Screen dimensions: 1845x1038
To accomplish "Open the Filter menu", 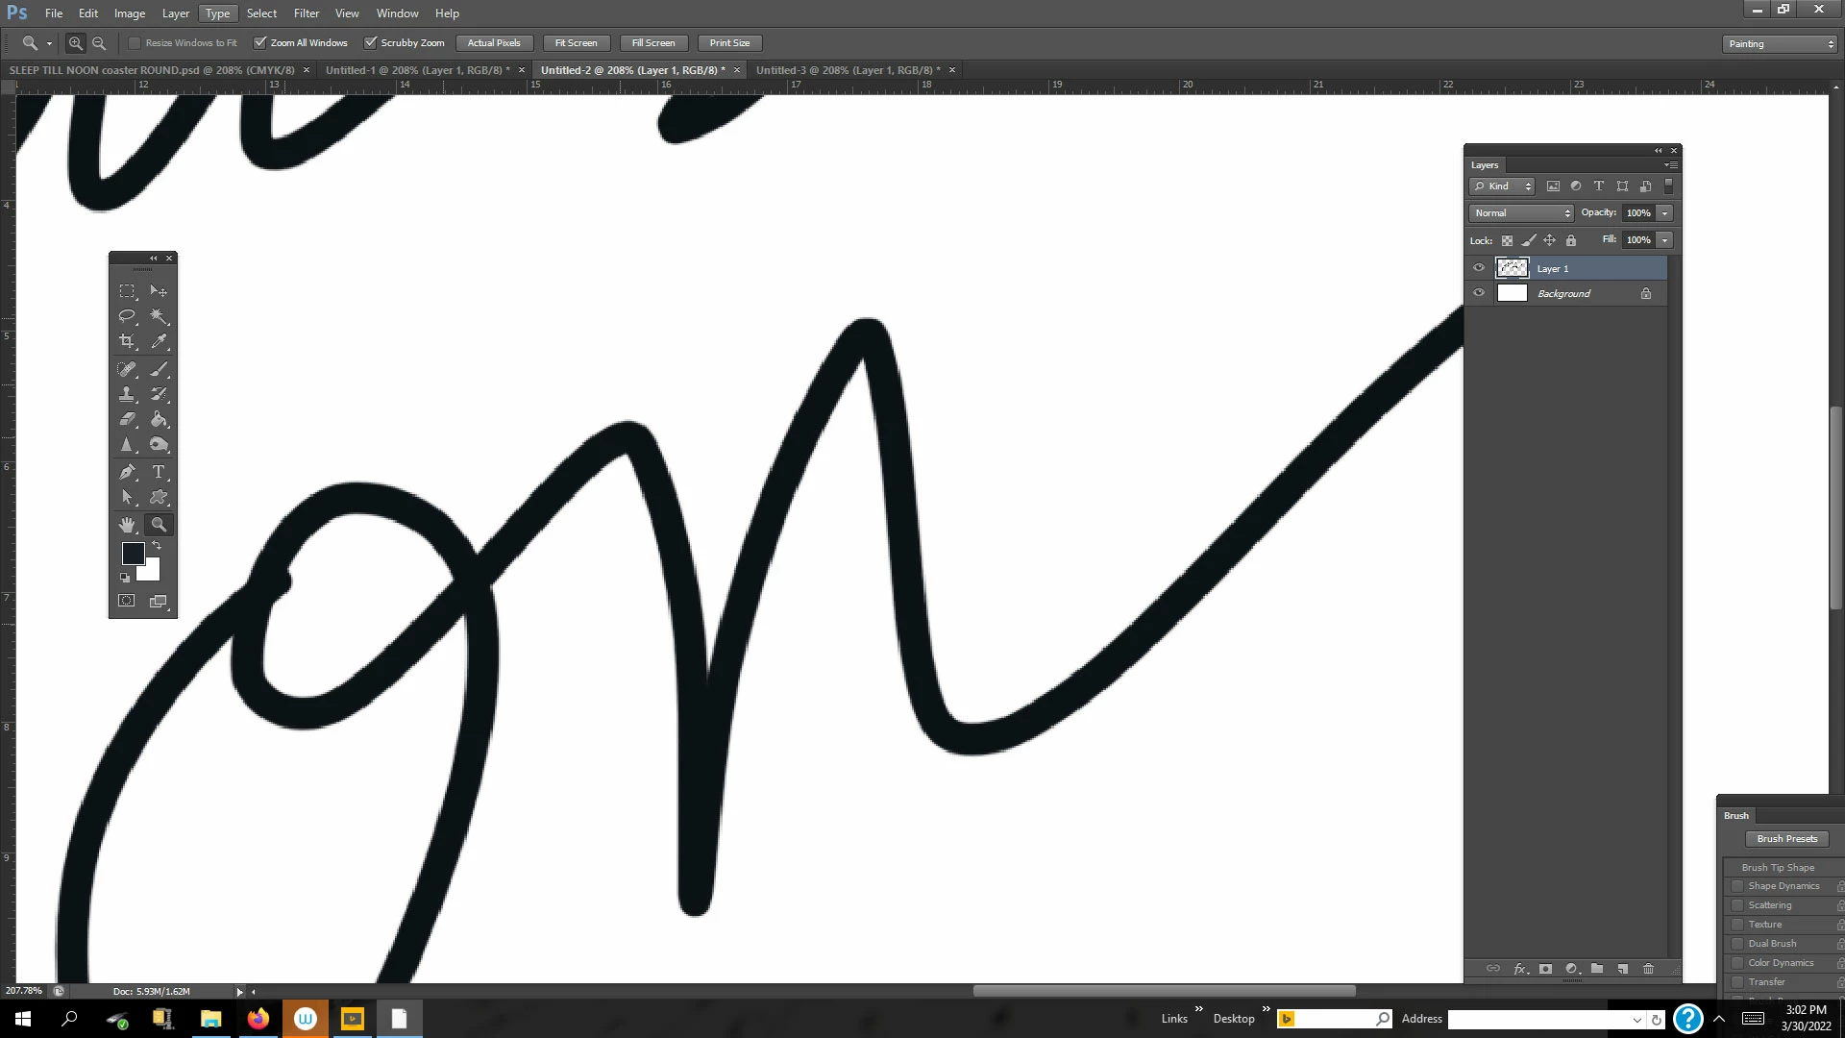I will 306,13.
